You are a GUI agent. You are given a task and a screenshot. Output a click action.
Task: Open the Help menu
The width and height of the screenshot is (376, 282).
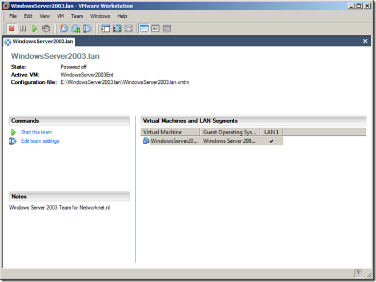click(122, 16)
